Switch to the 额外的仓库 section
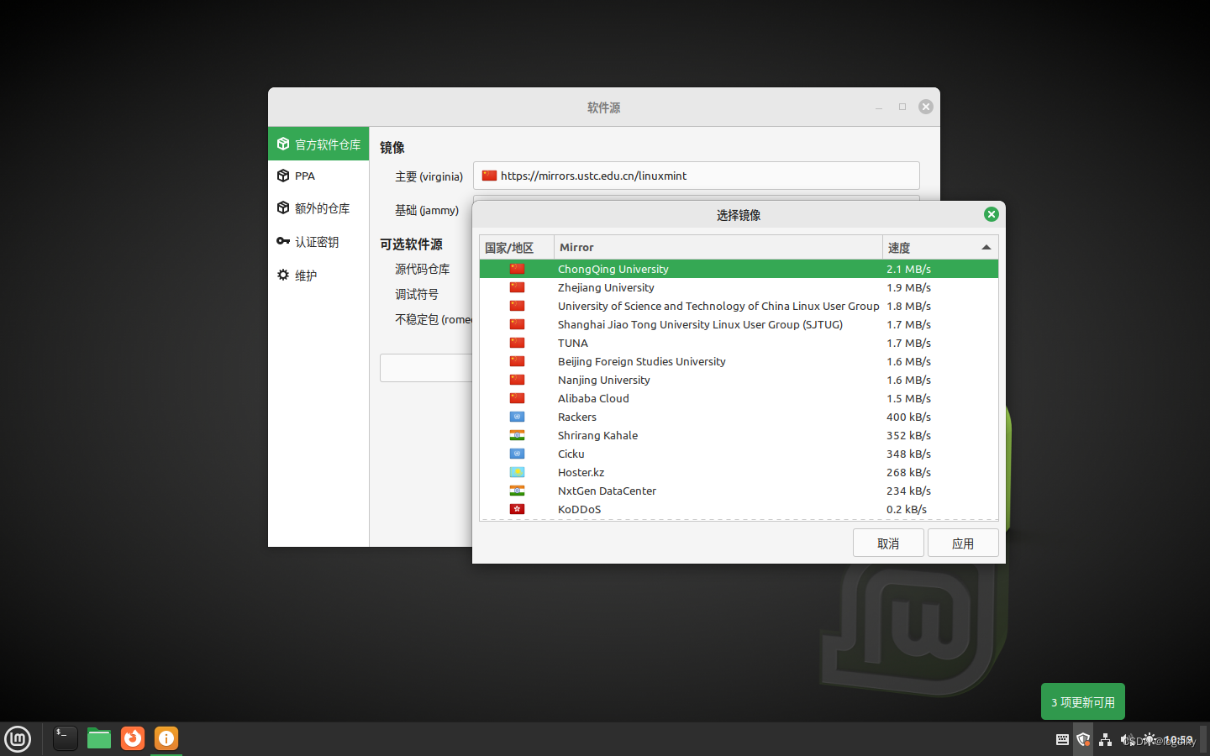Screen dimensions: 1210x756 (318, 208)
